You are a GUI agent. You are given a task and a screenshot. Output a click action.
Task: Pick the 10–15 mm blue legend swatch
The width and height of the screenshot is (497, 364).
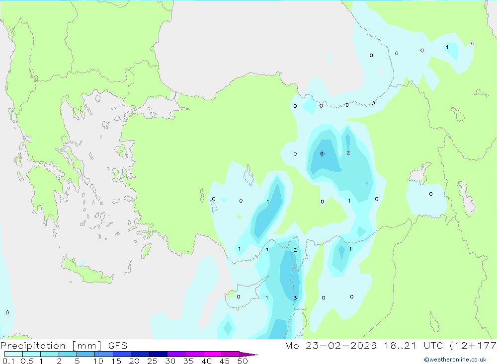coord(104,354)
